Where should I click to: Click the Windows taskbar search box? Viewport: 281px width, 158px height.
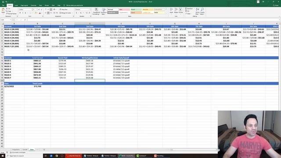coord(25,156)
